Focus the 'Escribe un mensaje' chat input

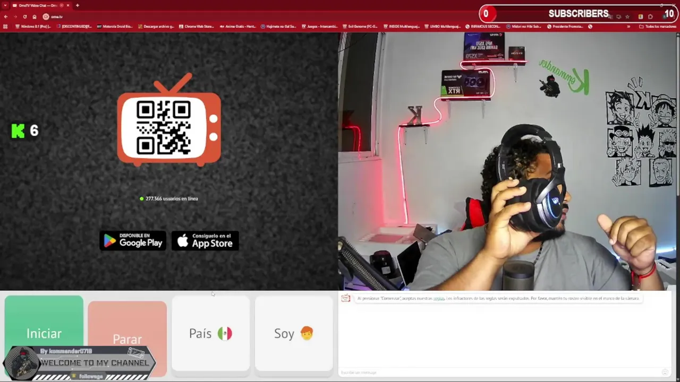[499, 372]
